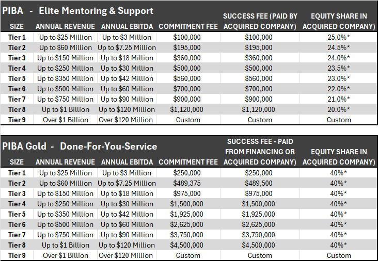Select Up to $7.25 Million EBITDA in PIBA Gold
Screen dimensions: 378x261
tap(127, 183)
